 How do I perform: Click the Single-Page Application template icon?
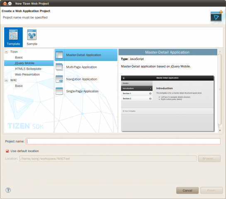59,91
